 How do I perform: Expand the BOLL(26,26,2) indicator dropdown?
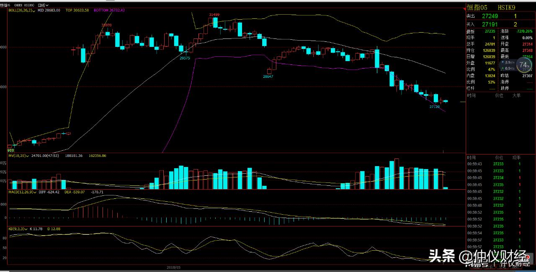[22, 10]
